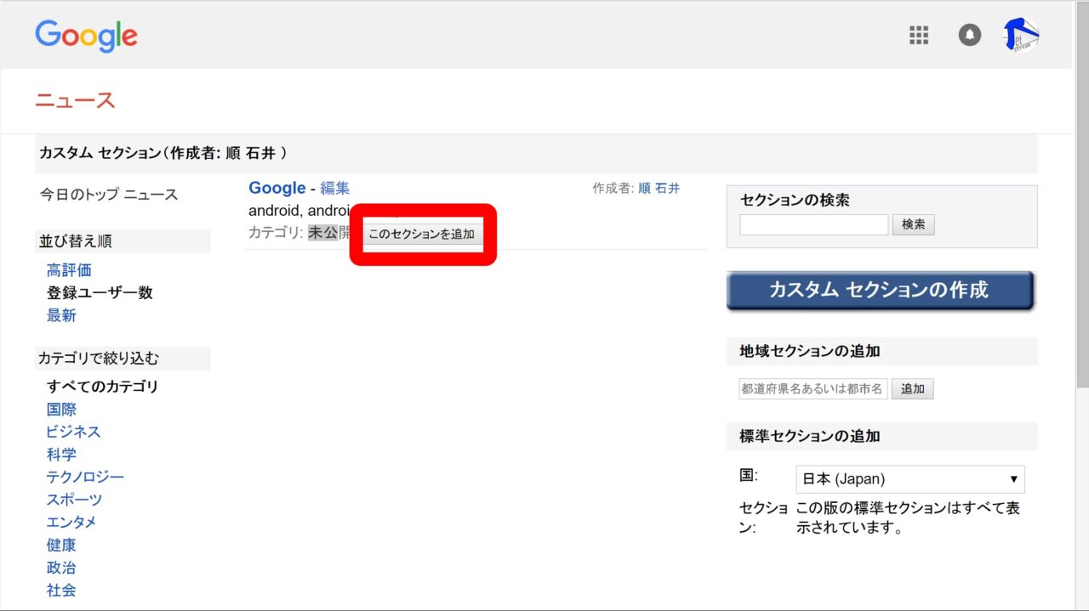Viewport: 1089px width, 611px height.
Task: Click the notifications bell icon
Action: pos(970,35)
